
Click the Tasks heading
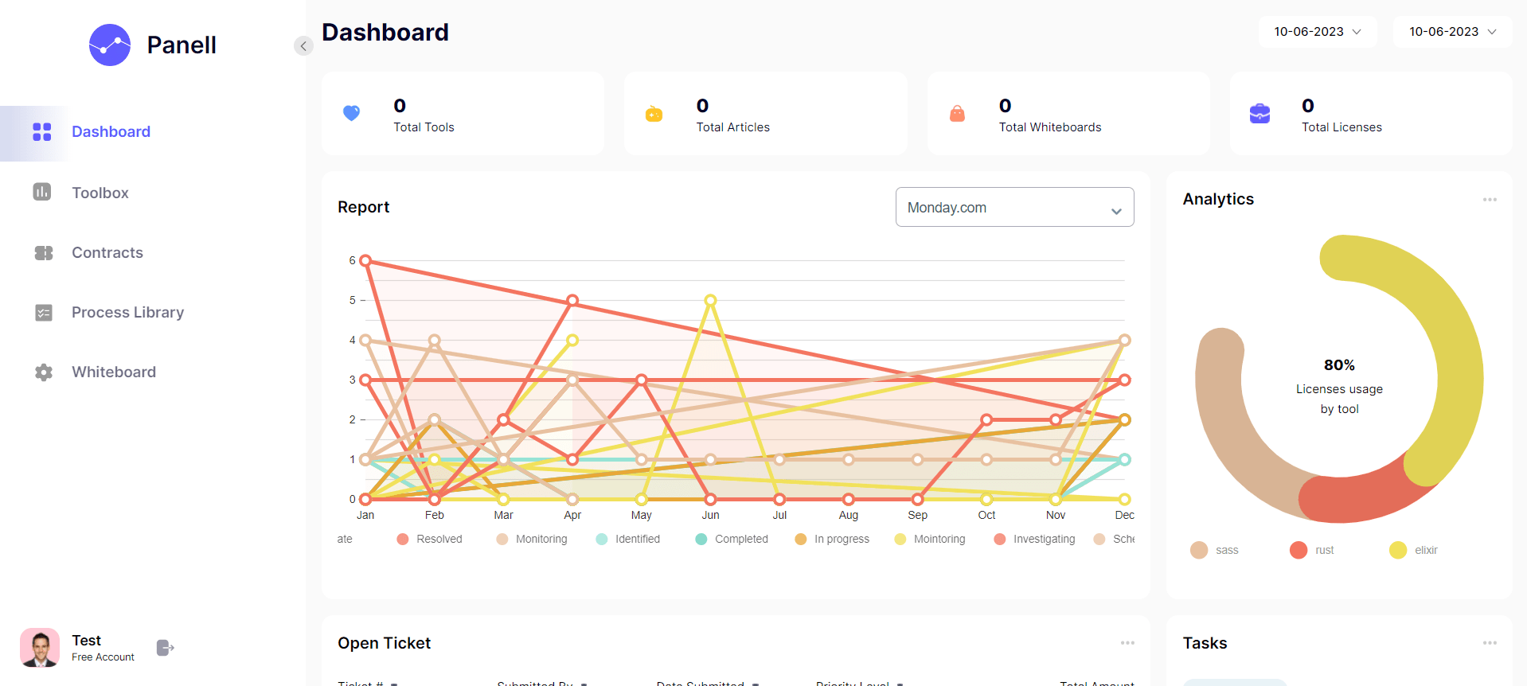(1205, 643)
